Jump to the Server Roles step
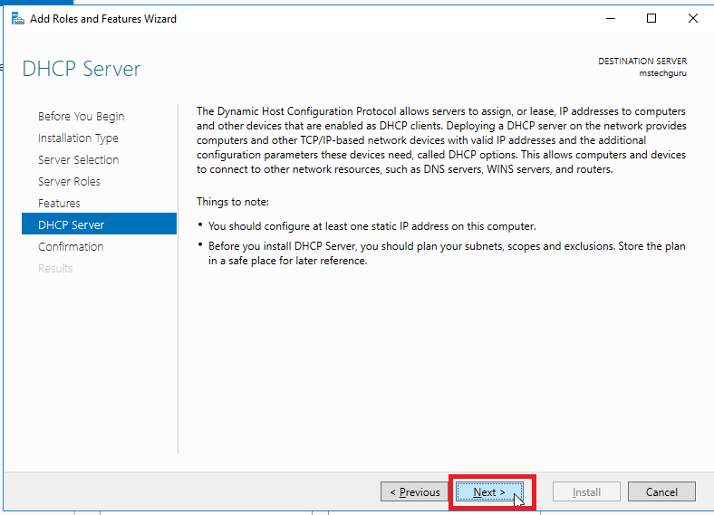This screenshot has height=515, width=714. click(x=69, y=182)
